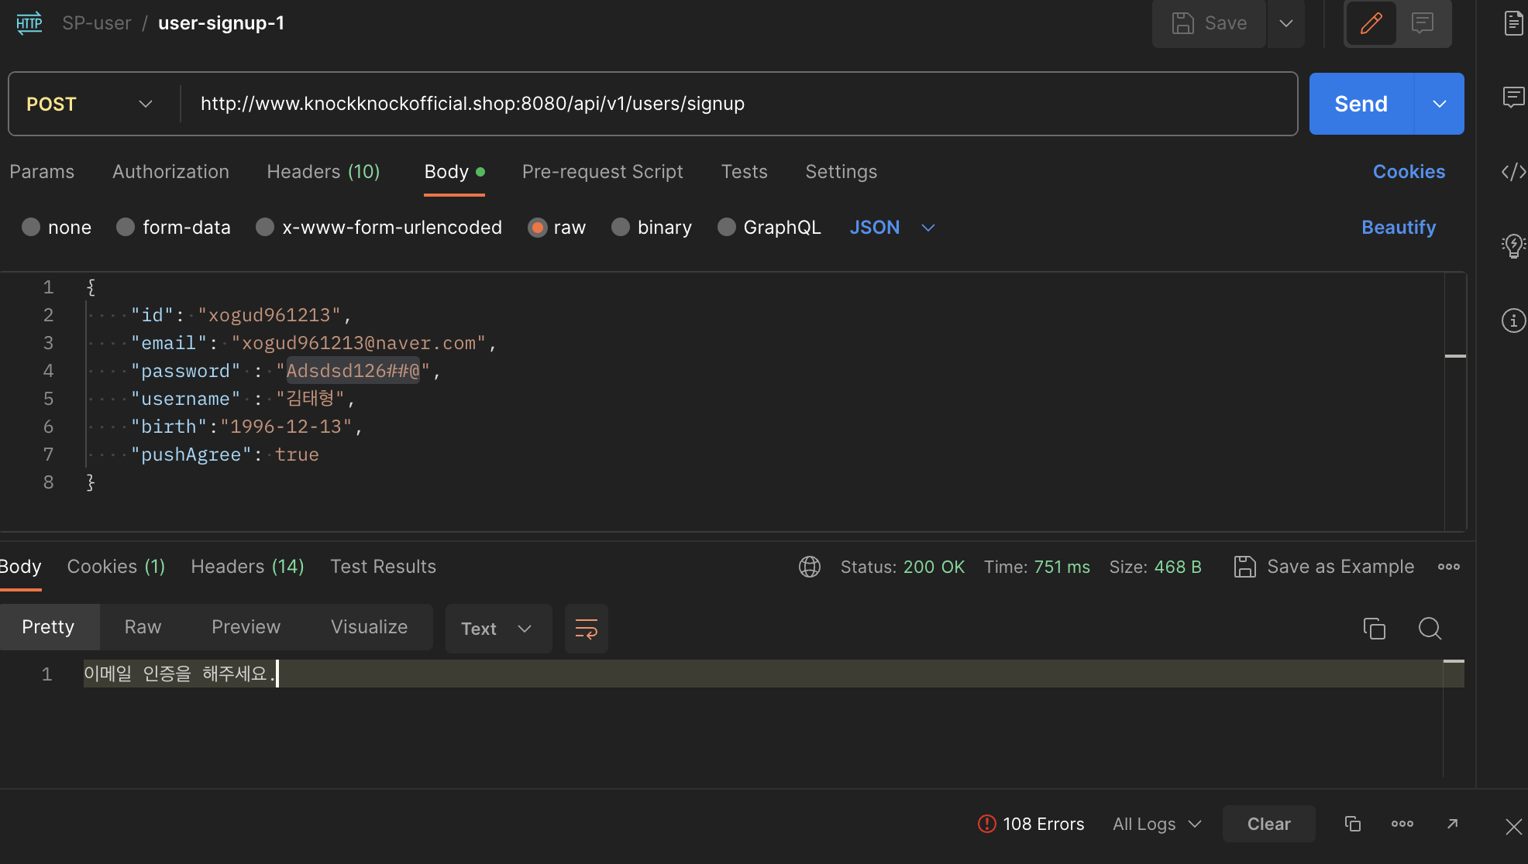Open the comments mode icon beside the pencil
The width and height of the screenshot is (1528, 864).
1423,23
